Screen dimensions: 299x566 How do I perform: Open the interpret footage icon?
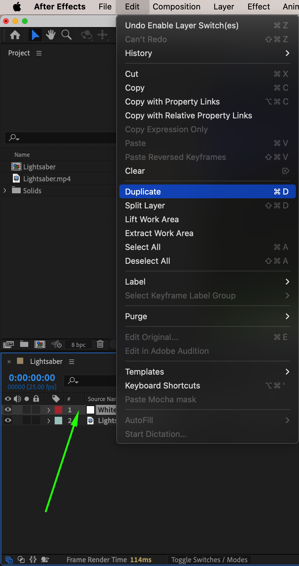[x=8, y=344]
